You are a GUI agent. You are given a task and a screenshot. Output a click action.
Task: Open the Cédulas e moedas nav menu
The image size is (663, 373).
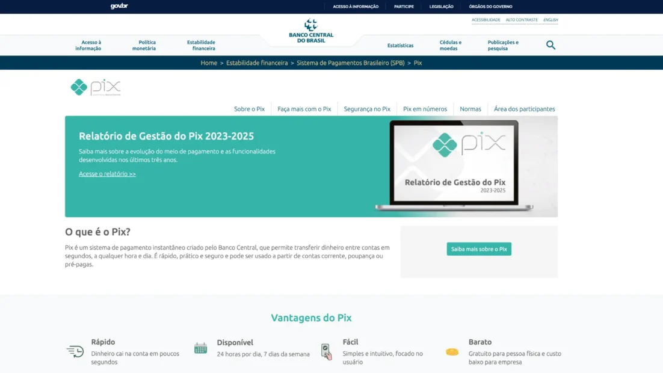click(x=450, y=45)
